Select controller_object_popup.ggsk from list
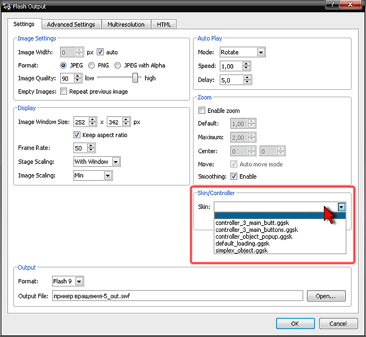Screen dimensions: 366x337 click(280, 236)
